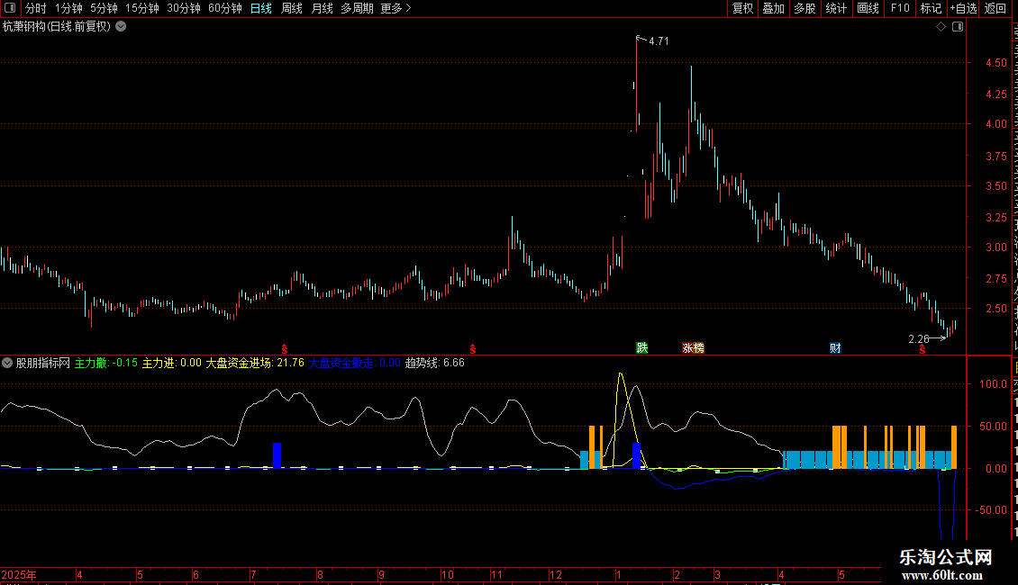Click the 3.00 price axis label
The width and height of the screenshot is (1018, 585).
995,247
